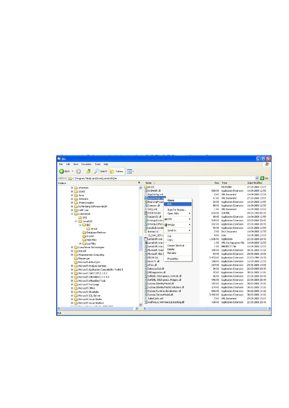Expand the Marvell folder node
289x408 pixels.
click(72, 251)
